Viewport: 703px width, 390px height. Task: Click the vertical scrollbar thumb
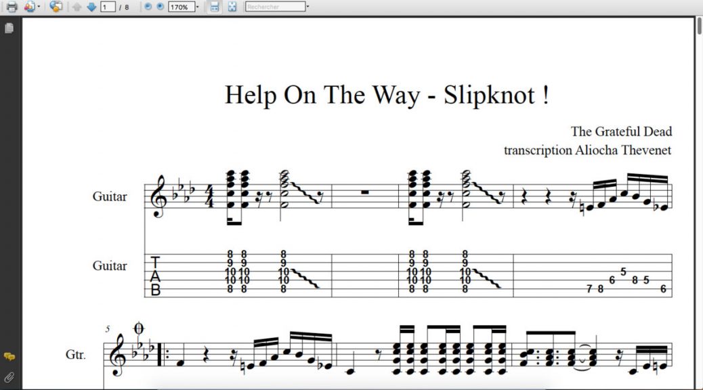pyautogui.click(x=699, y=26)
